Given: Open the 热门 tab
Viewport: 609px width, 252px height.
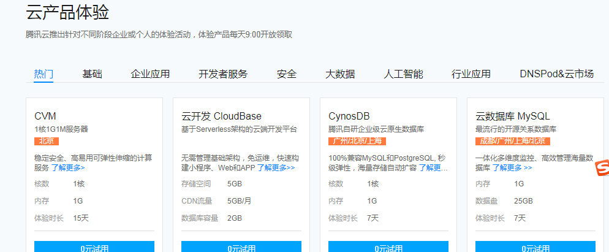Looking at the screenshot, I should click(43, 74).
